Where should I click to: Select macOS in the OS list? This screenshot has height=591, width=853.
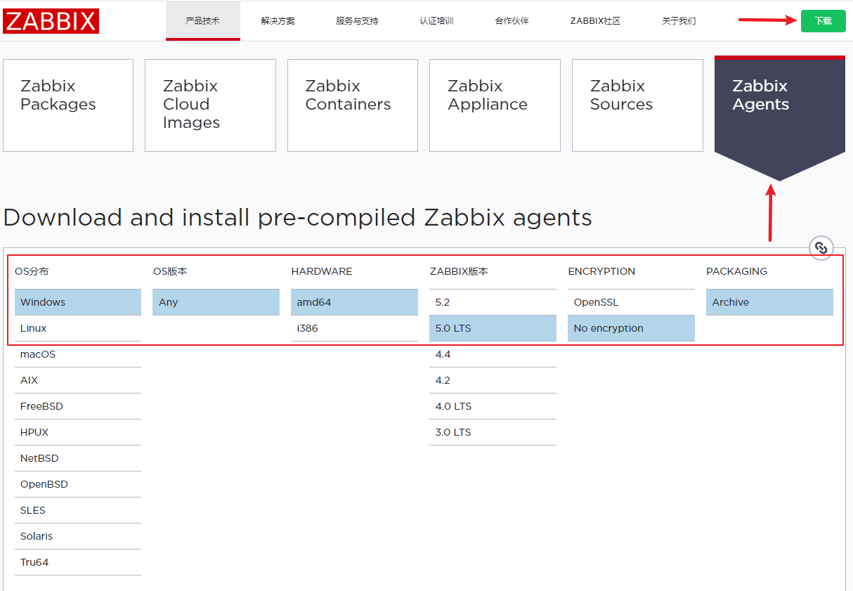(x=77, y=354)
